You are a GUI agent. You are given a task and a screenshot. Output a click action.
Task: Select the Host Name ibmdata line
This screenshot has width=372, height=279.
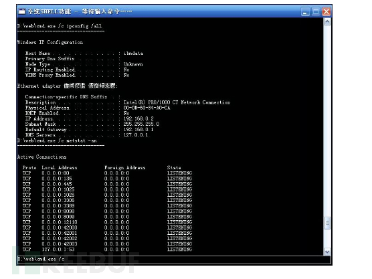pos(84,53)
